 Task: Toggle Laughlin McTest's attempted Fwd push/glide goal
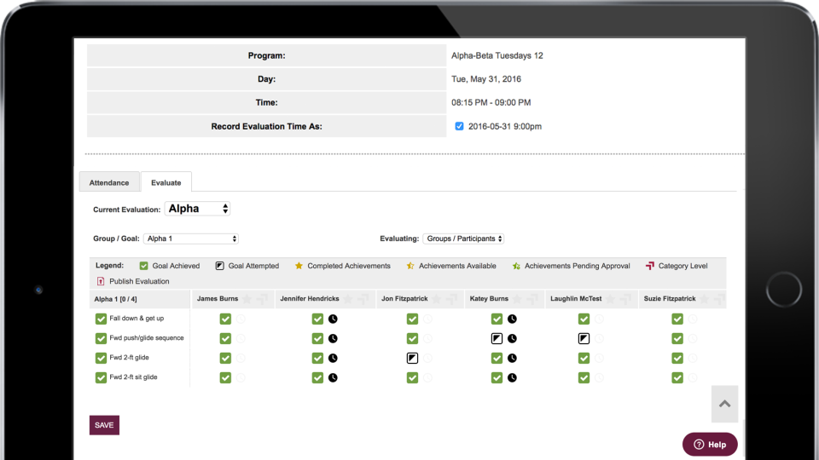(x=584, y=338)
